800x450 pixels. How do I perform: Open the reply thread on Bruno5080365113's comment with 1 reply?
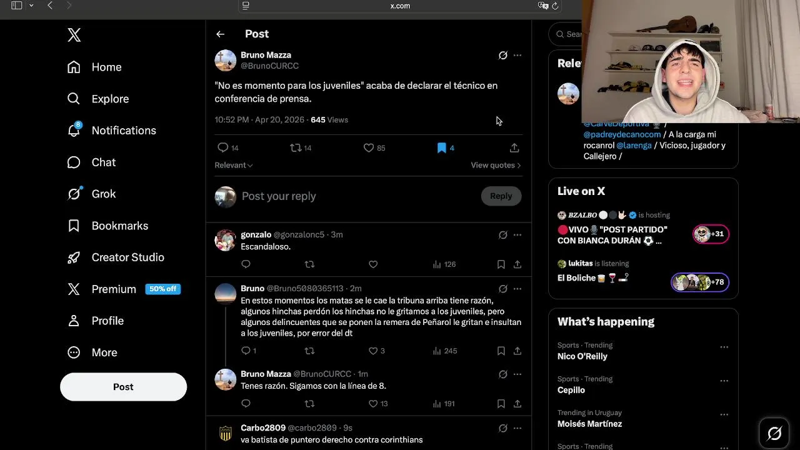[249, 351]
